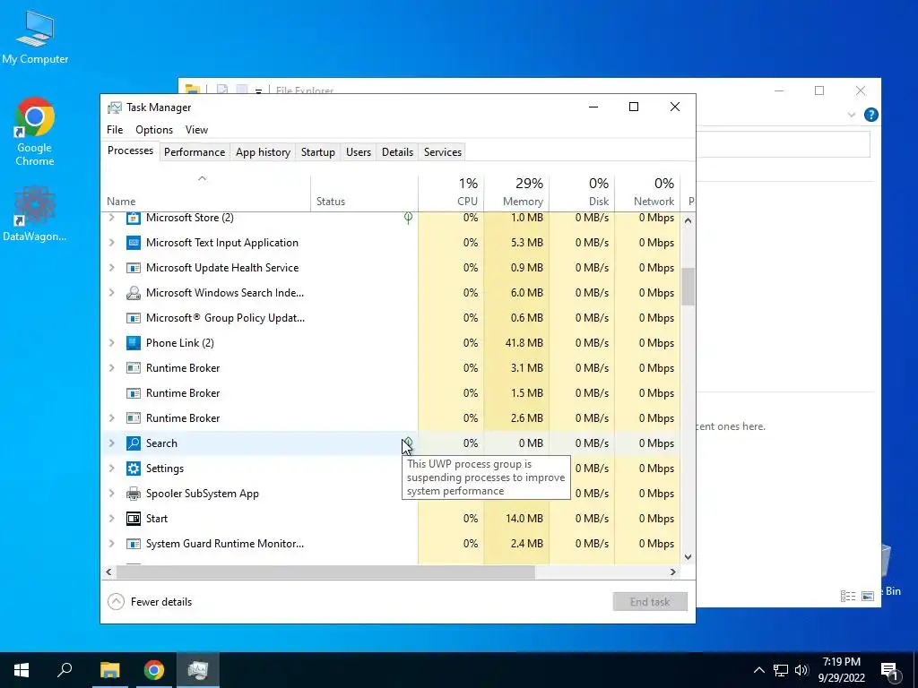Open the View menu
The image size is (918, 688).
196,130
